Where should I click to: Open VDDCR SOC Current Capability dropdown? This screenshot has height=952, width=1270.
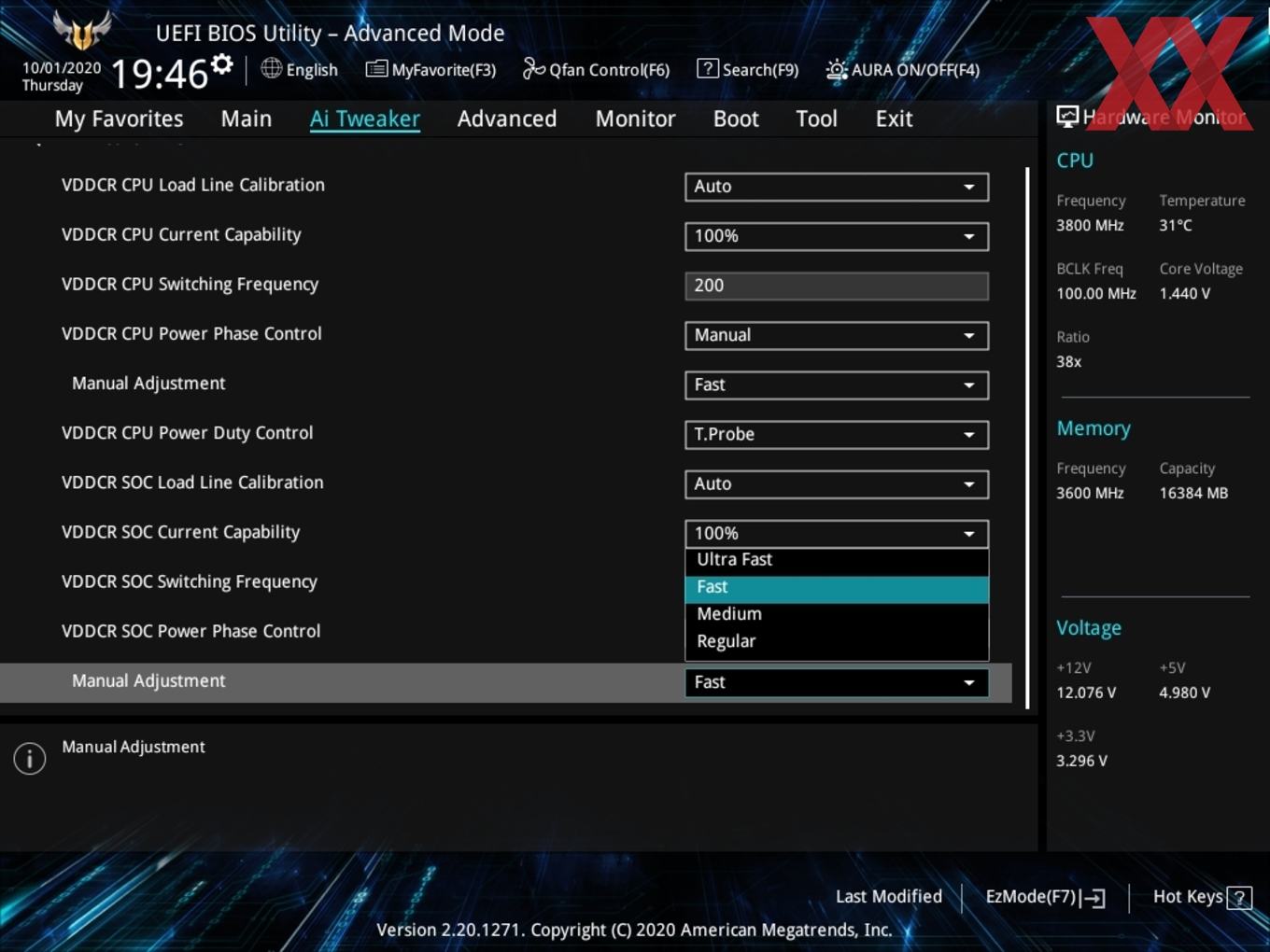[837, 534]
